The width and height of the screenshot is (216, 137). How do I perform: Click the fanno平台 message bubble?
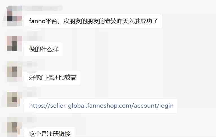[x=93, y=21]
